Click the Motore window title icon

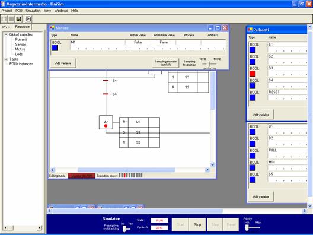click(x=52, y=28)
